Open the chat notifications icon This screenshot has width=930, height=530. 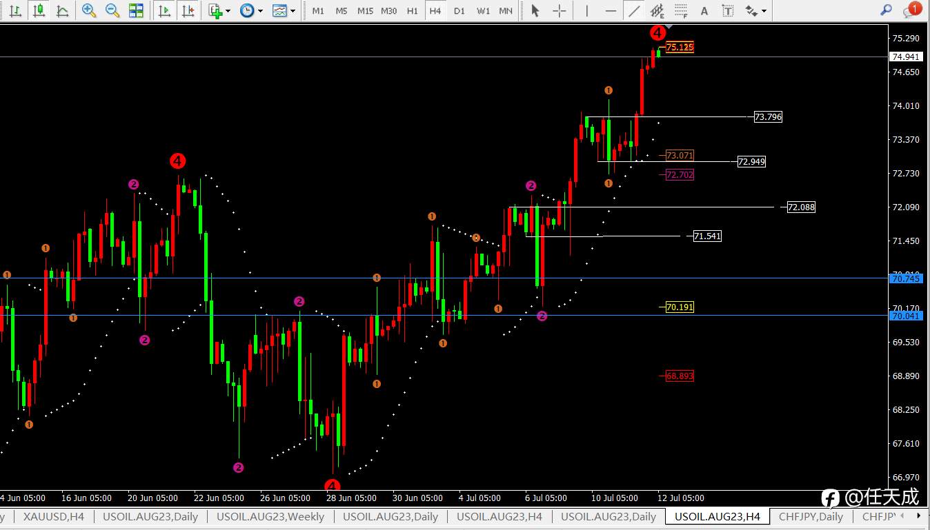[911, 10]
